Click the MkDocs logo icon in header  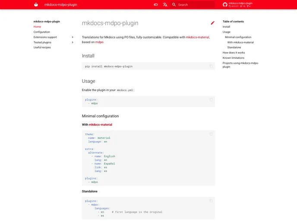(36, 5)
